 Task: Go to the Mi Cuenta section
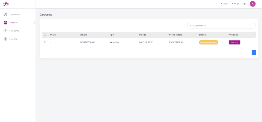point(14,31)
